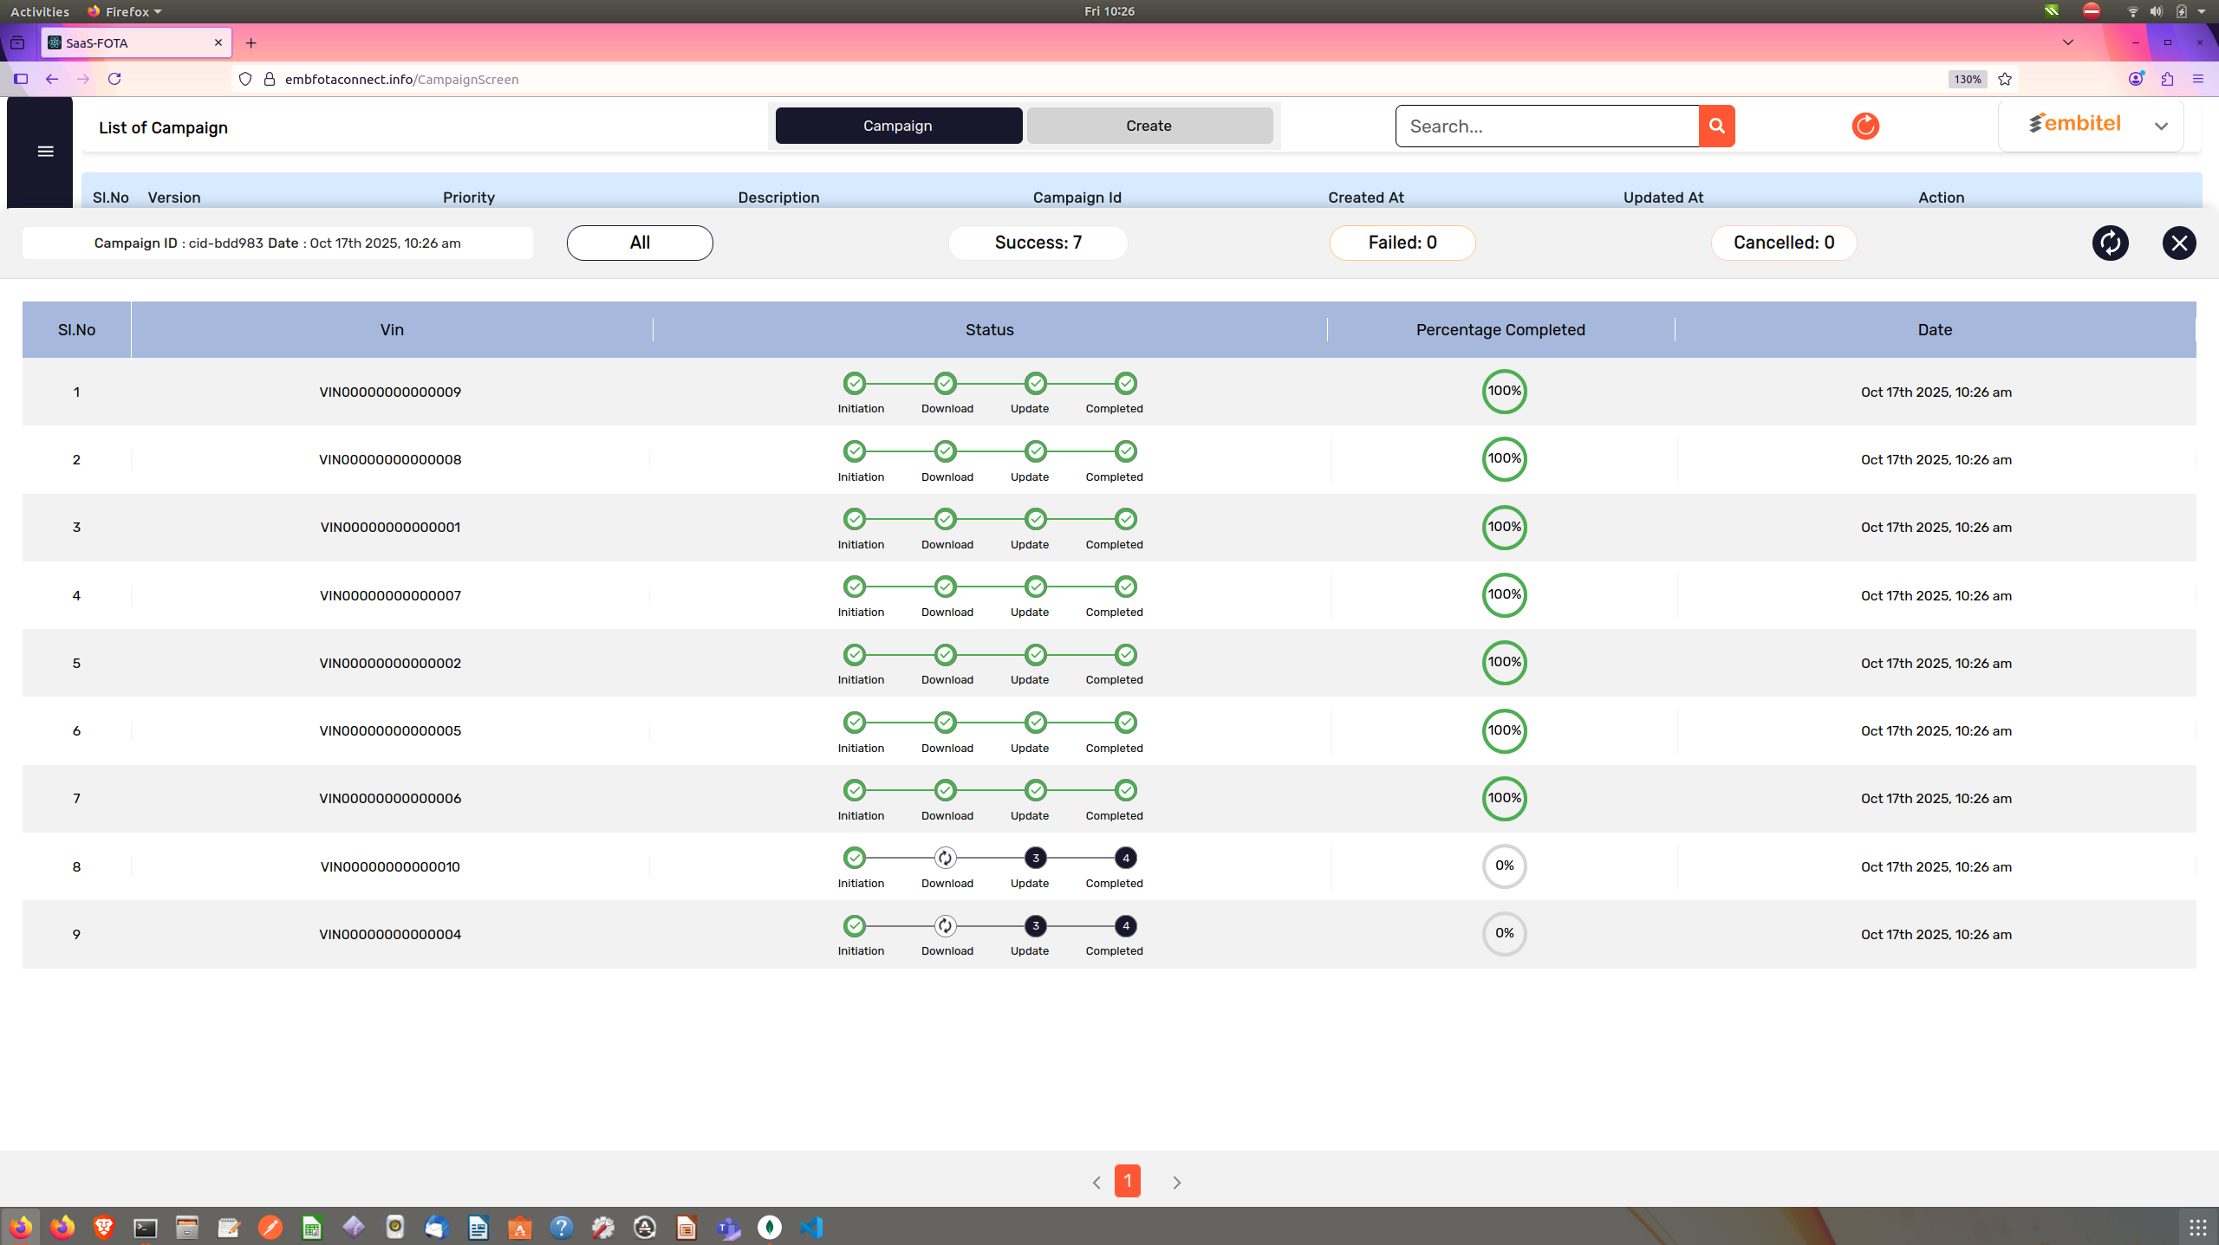The height and width of the screenshot is (1245, 2219).
Task: Click the orange circular refresh icon
Action: 1865,126
